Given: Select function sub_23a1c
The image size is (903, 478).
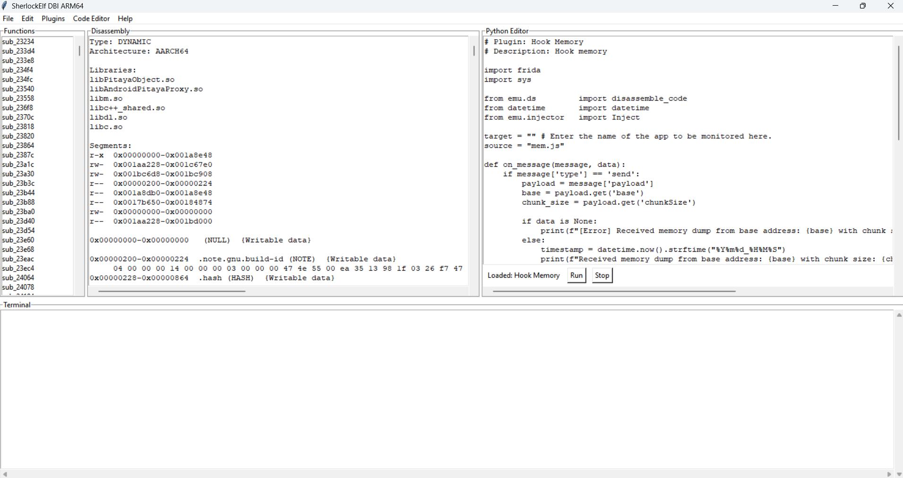Looking at the screenshot, I should click(18, 164).
